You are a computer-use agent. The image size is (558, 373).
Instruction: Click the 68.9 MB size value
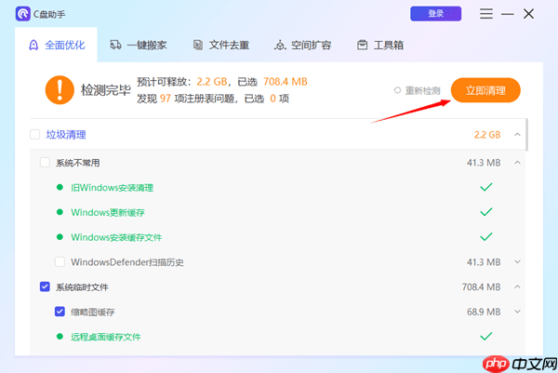[x=484, y=312]
